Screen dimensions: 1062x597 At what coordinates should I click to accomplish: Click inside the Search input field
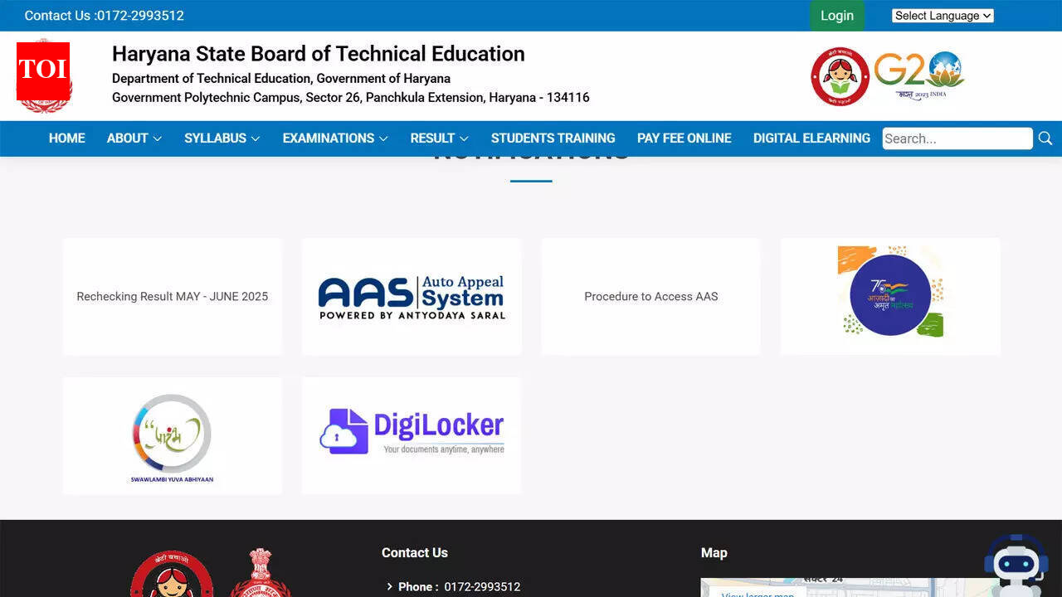click(954, 138)
